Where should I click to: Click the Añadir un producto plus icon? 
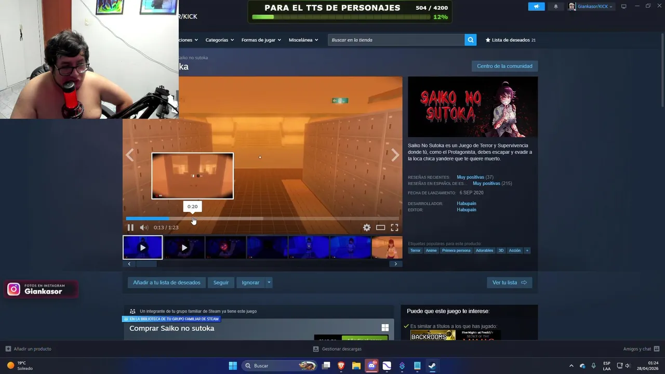(x=8, y=349)
